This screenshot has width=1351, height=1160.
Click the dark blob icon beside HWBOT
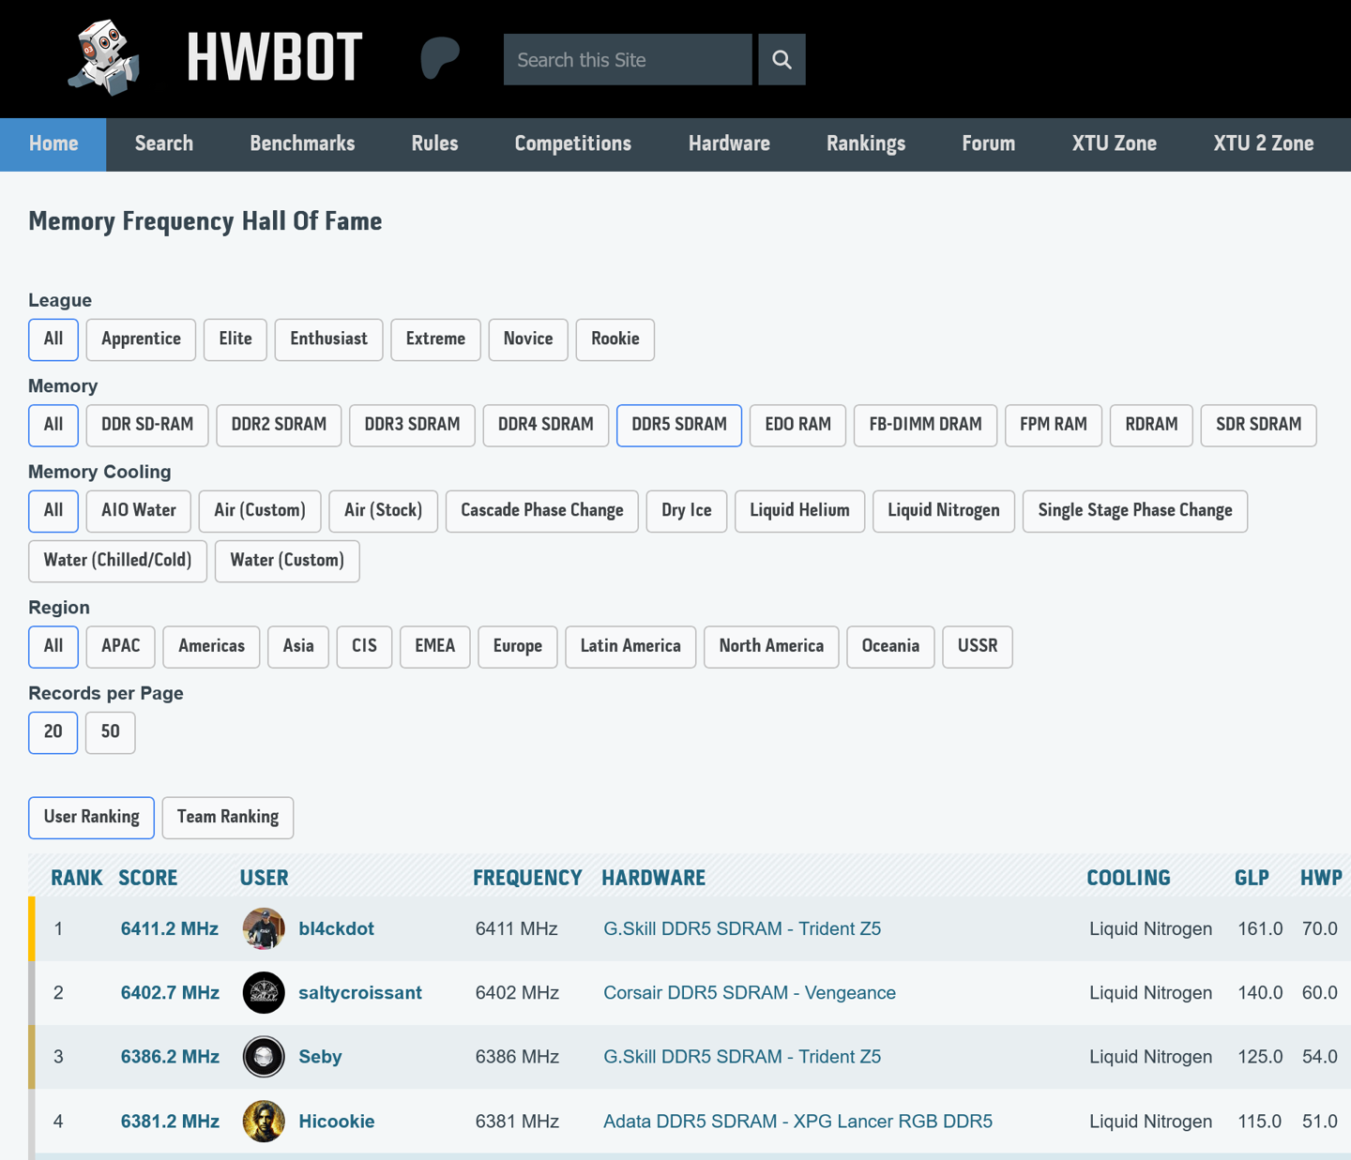439,58
